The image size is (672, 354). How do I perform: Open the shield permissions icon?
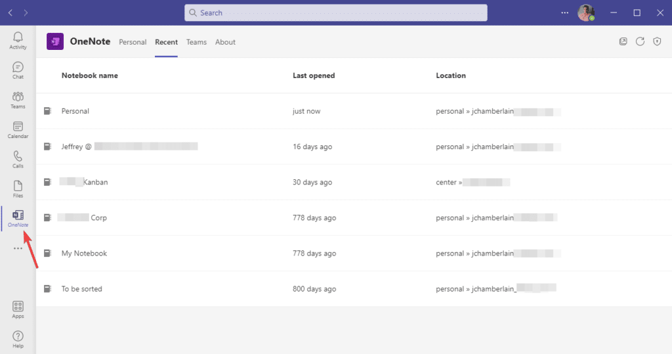click(657, 41)
